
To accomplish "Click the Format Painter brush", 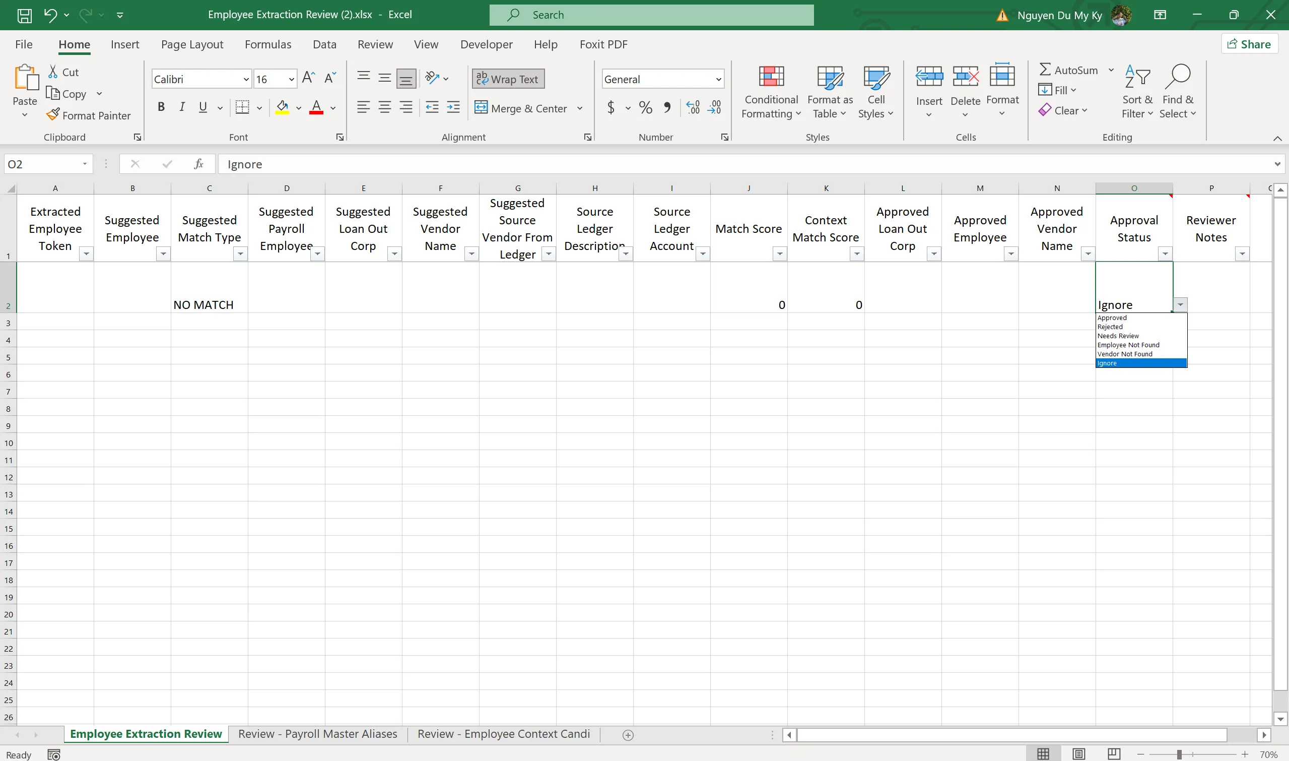I will (53, 115).
